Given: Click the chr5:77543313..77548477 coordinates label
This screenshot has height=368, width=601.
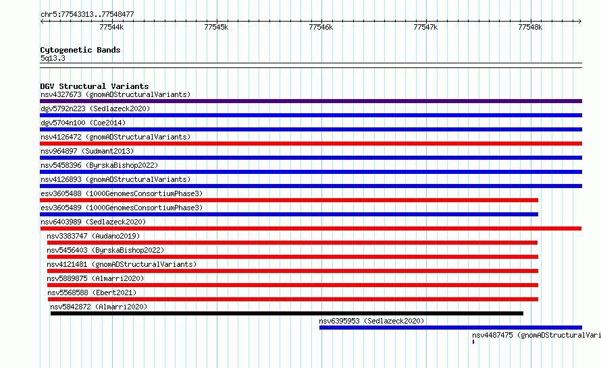Looking at the screenshot, I should coord(87,15).
